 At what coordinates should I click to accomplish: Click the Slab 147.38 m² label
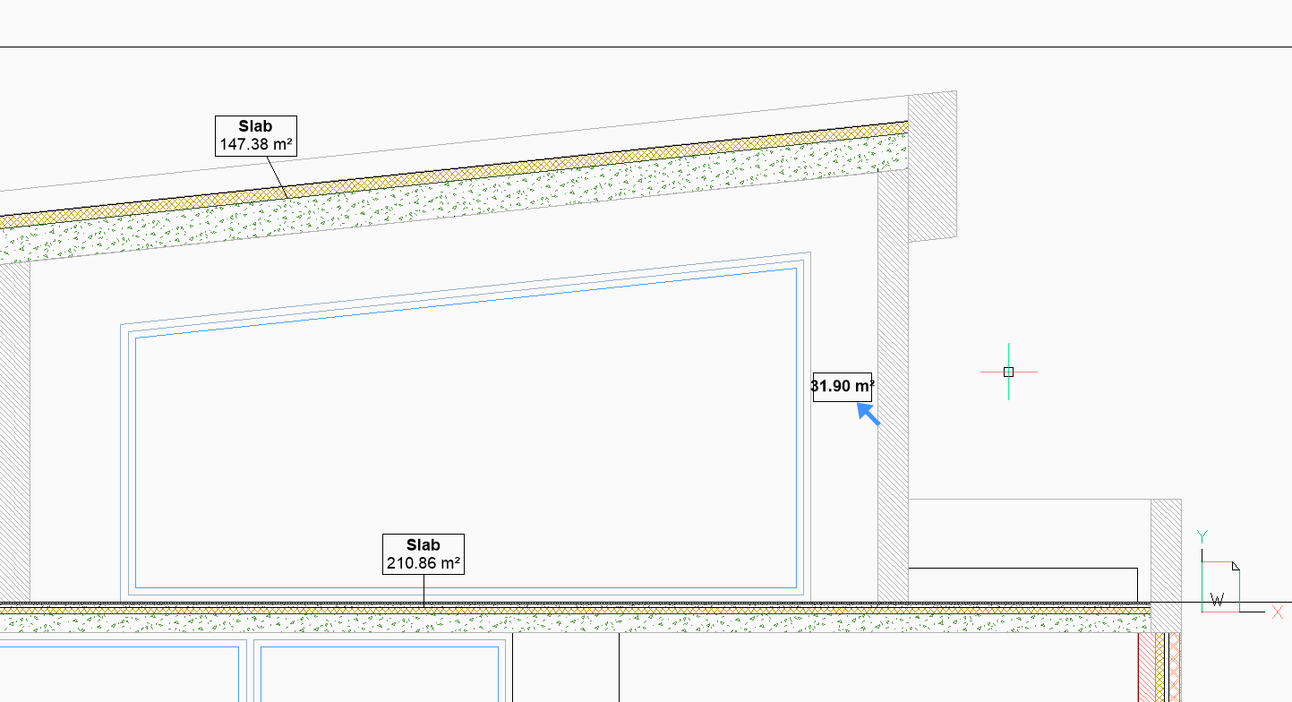pos(255,135)
